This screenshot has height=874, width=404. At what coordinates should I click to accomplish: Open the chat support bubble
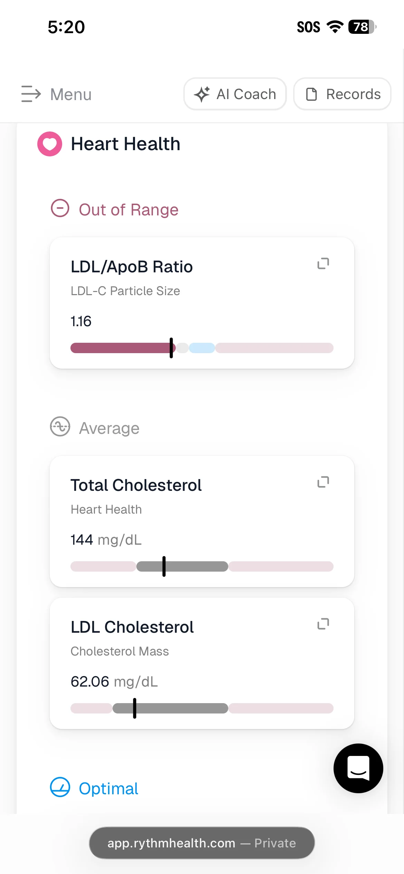358,768
